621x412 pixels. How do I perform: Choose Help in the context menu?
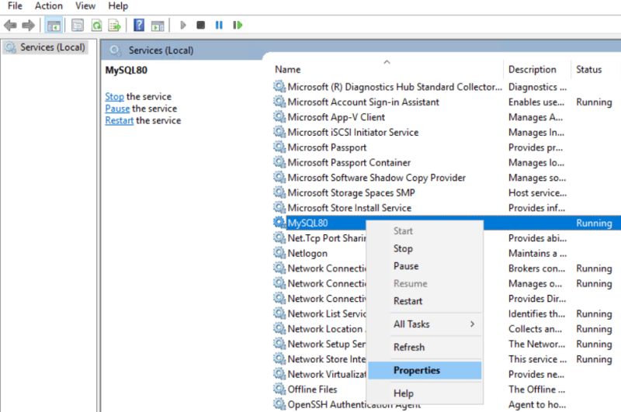tap(425, 393)
